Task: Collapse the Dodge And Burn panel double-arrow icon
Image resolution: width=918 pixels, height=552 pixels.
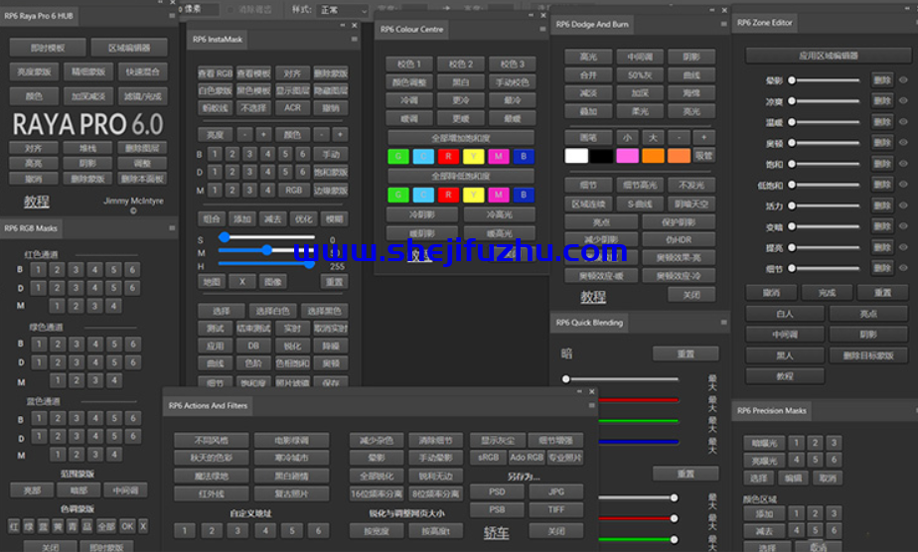Action: 712,11
